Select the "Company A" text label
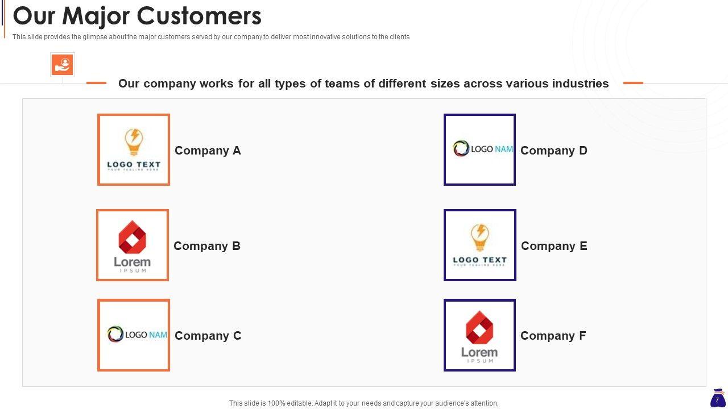This screenshot has height=409, width=728. [x=208, y=151]
